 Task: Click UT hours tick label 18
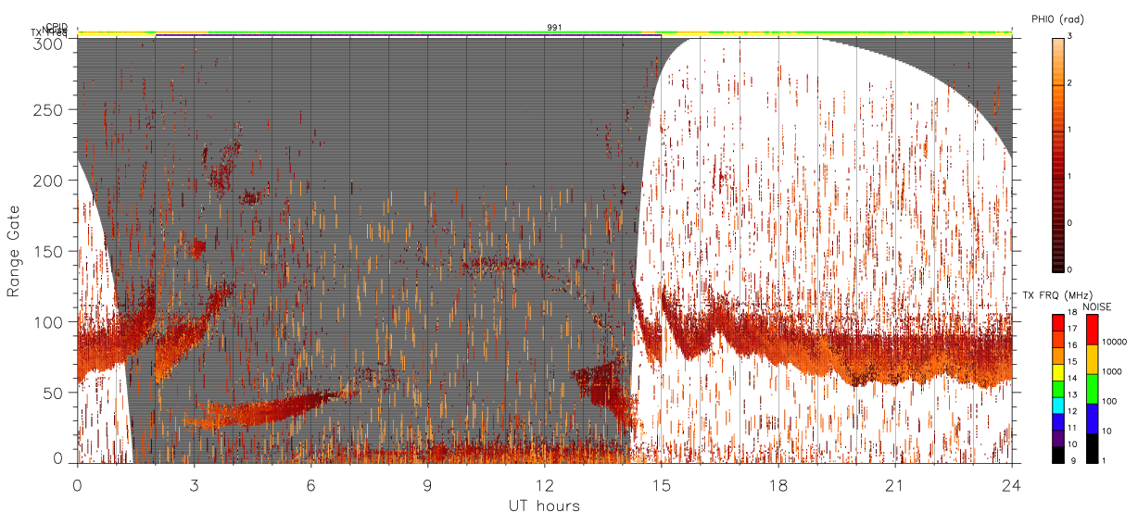coord(778,484)
